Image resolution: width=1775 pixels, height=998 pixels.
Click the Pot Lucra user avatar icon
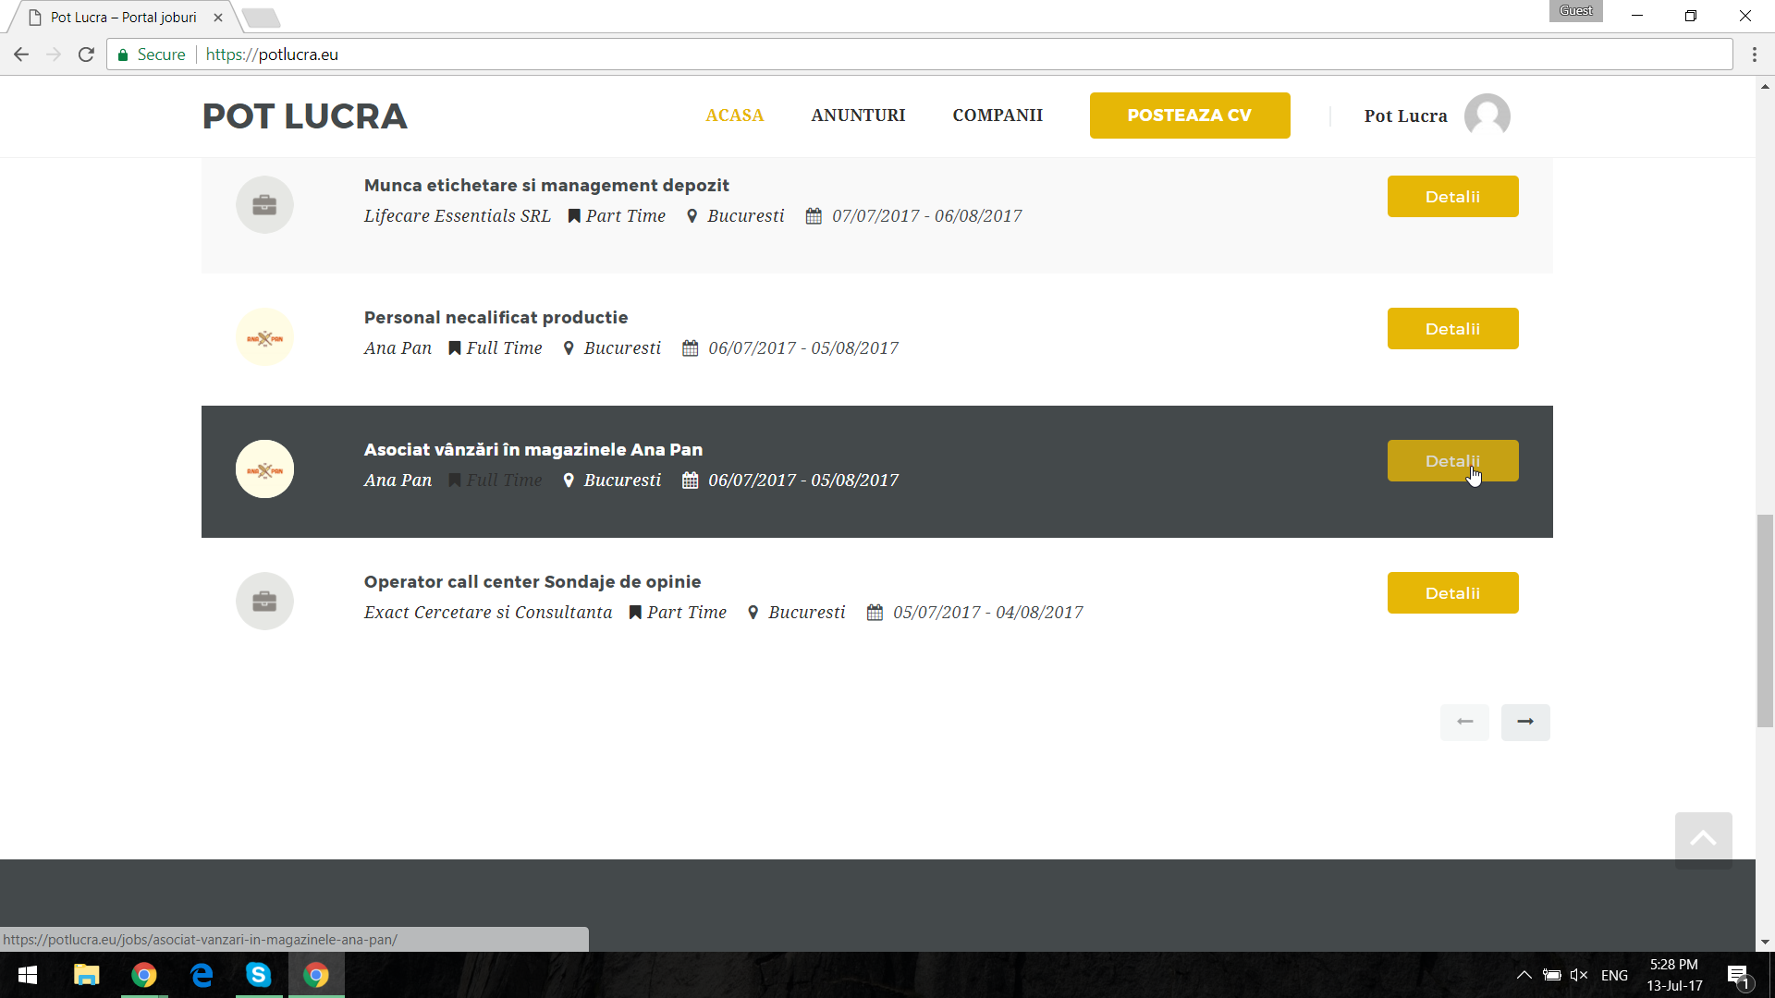pos(1487,116)
